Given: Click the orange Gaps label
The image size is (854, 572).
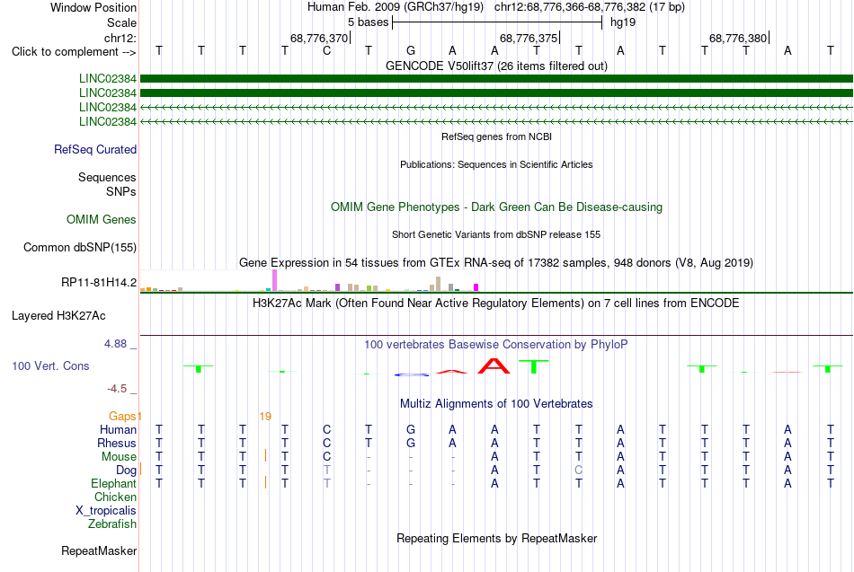Looking at the screenshot, I should 122,417.
